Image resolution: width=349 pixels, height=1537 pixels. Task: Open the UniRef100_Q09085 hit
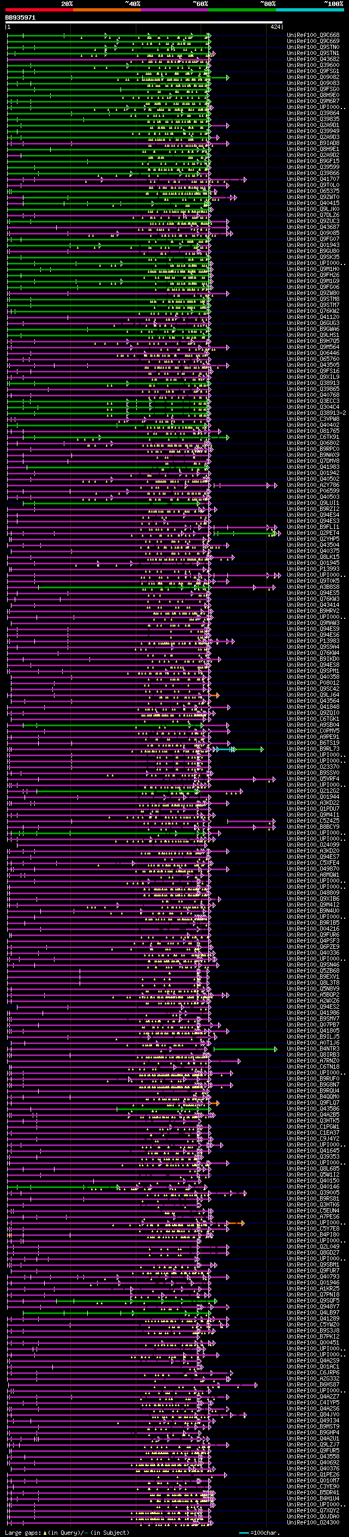pos(313,233)
